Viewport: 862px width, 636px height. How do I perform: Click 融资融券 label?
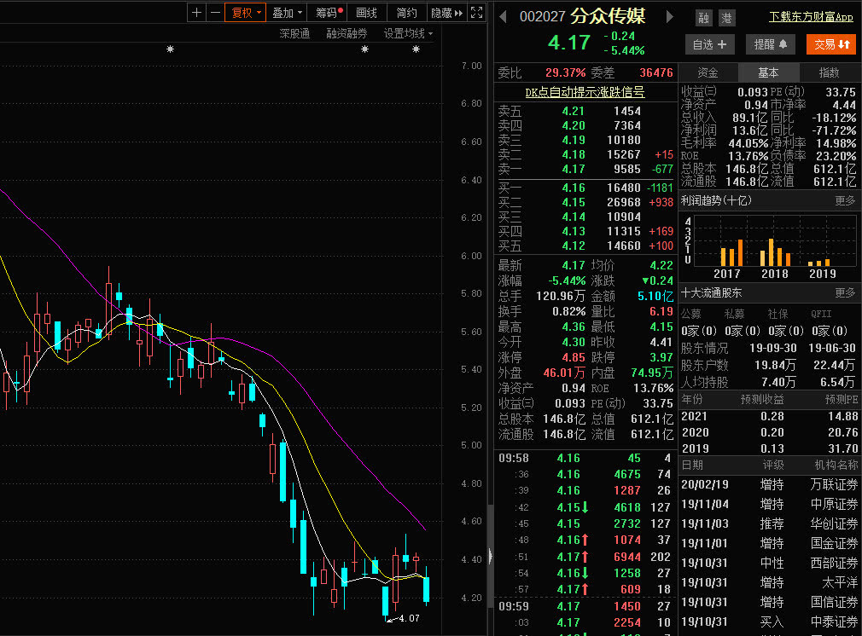pos(347,33)
